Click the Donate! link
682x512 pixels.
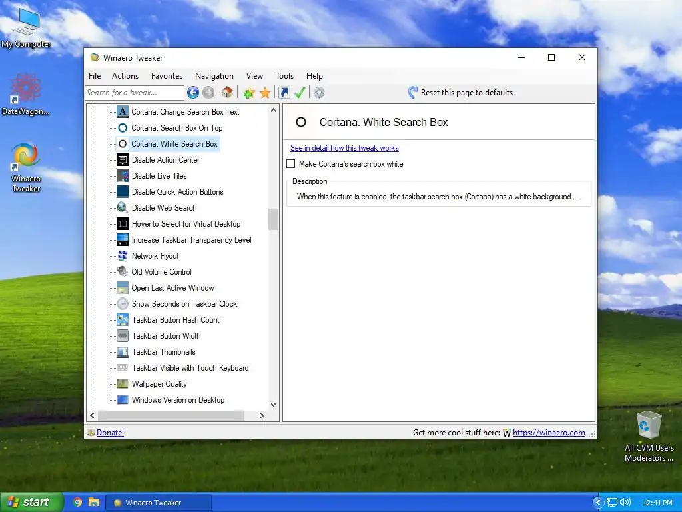[x=110, y=432]
